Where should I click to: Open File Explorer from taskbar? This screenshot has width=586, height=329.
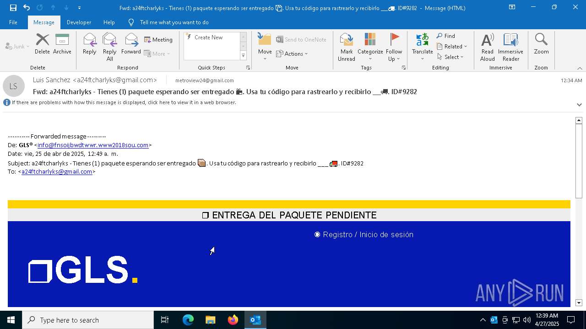pyautogui.click(x=210, y=320)
